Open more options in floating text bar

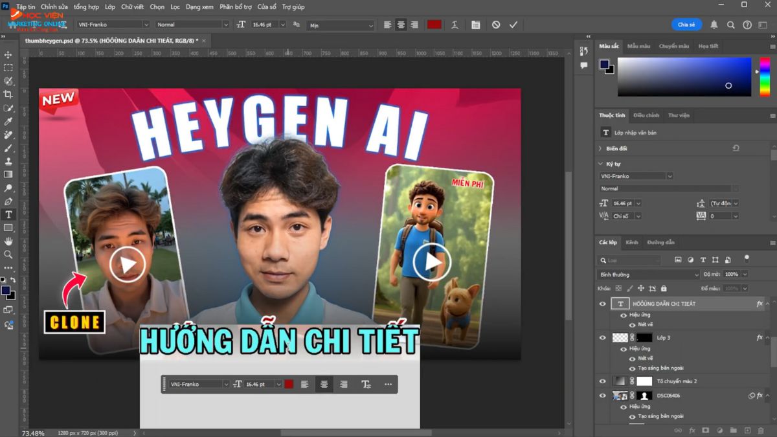tap(388, 384)
